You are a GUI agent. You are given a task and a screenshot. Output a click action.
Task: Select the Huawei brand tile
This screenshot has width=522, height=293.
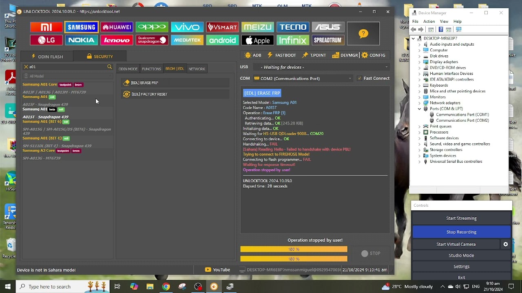[117, 27]
